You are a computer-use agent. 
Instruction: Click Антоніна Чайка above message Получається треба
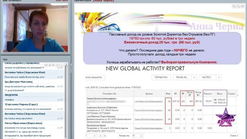[25, 72]
